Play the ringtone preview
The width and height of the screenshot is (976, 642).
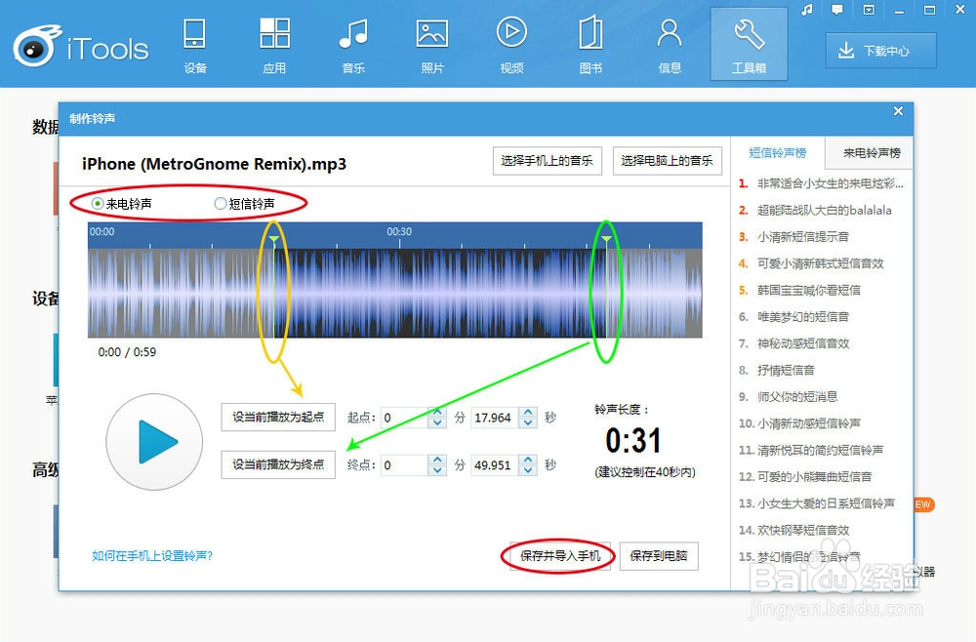(154, 442)
